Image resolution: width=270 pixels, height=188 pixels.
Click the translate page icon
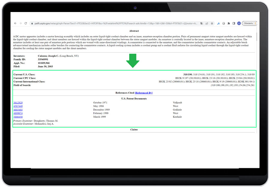202,23
